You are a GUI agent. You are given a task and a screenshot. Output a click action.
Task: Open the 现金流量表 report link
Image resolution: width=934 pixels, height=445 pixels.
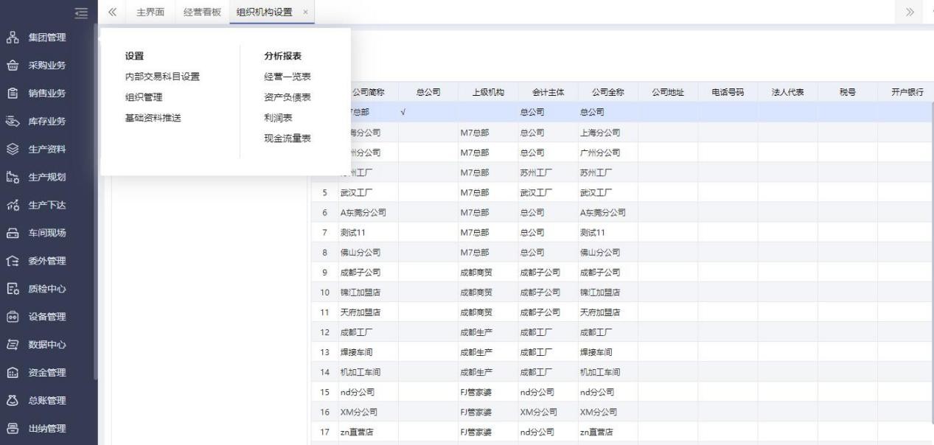(x=287, y=139)
